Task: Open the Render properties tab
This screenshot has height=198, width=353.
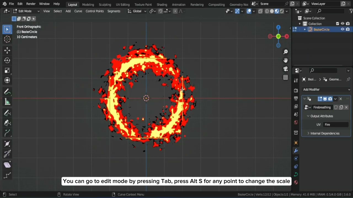Action: coord(296,90)
